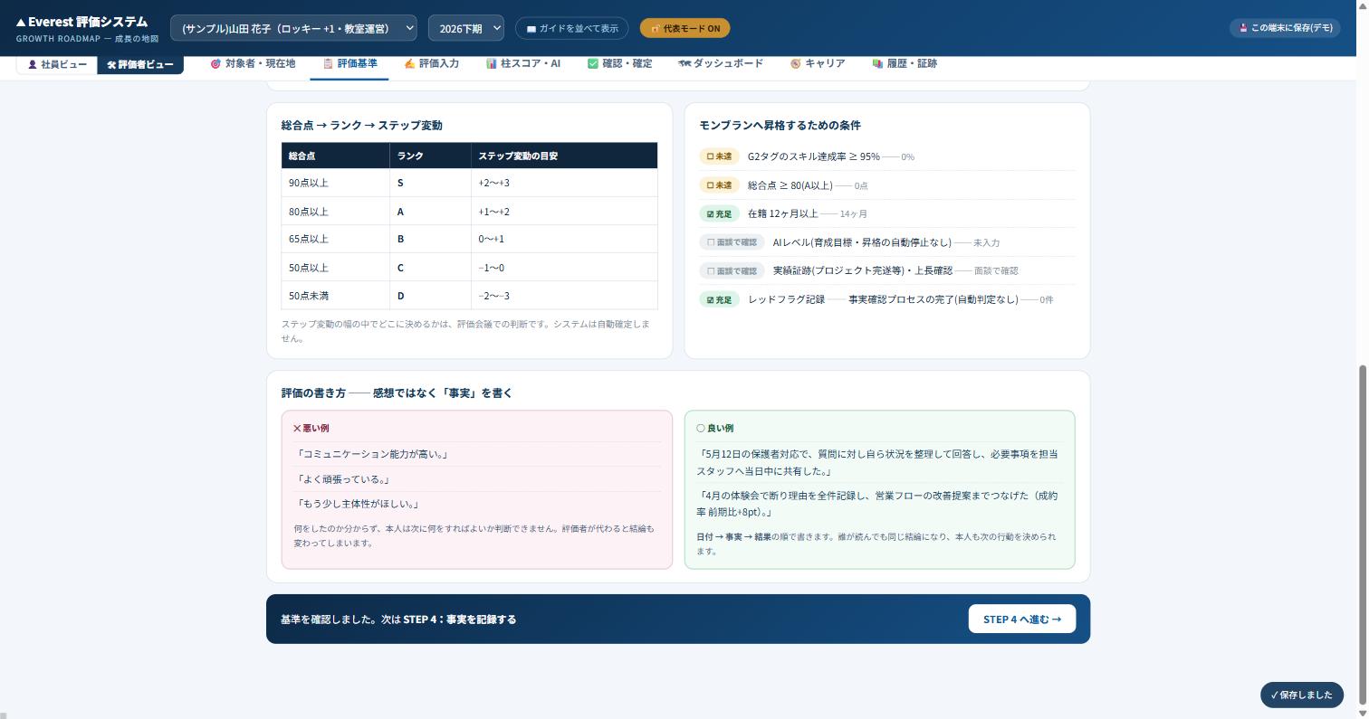
Task: Click 総合点 → ランク → ステップ変動 heading
Action: coord(361,125)
